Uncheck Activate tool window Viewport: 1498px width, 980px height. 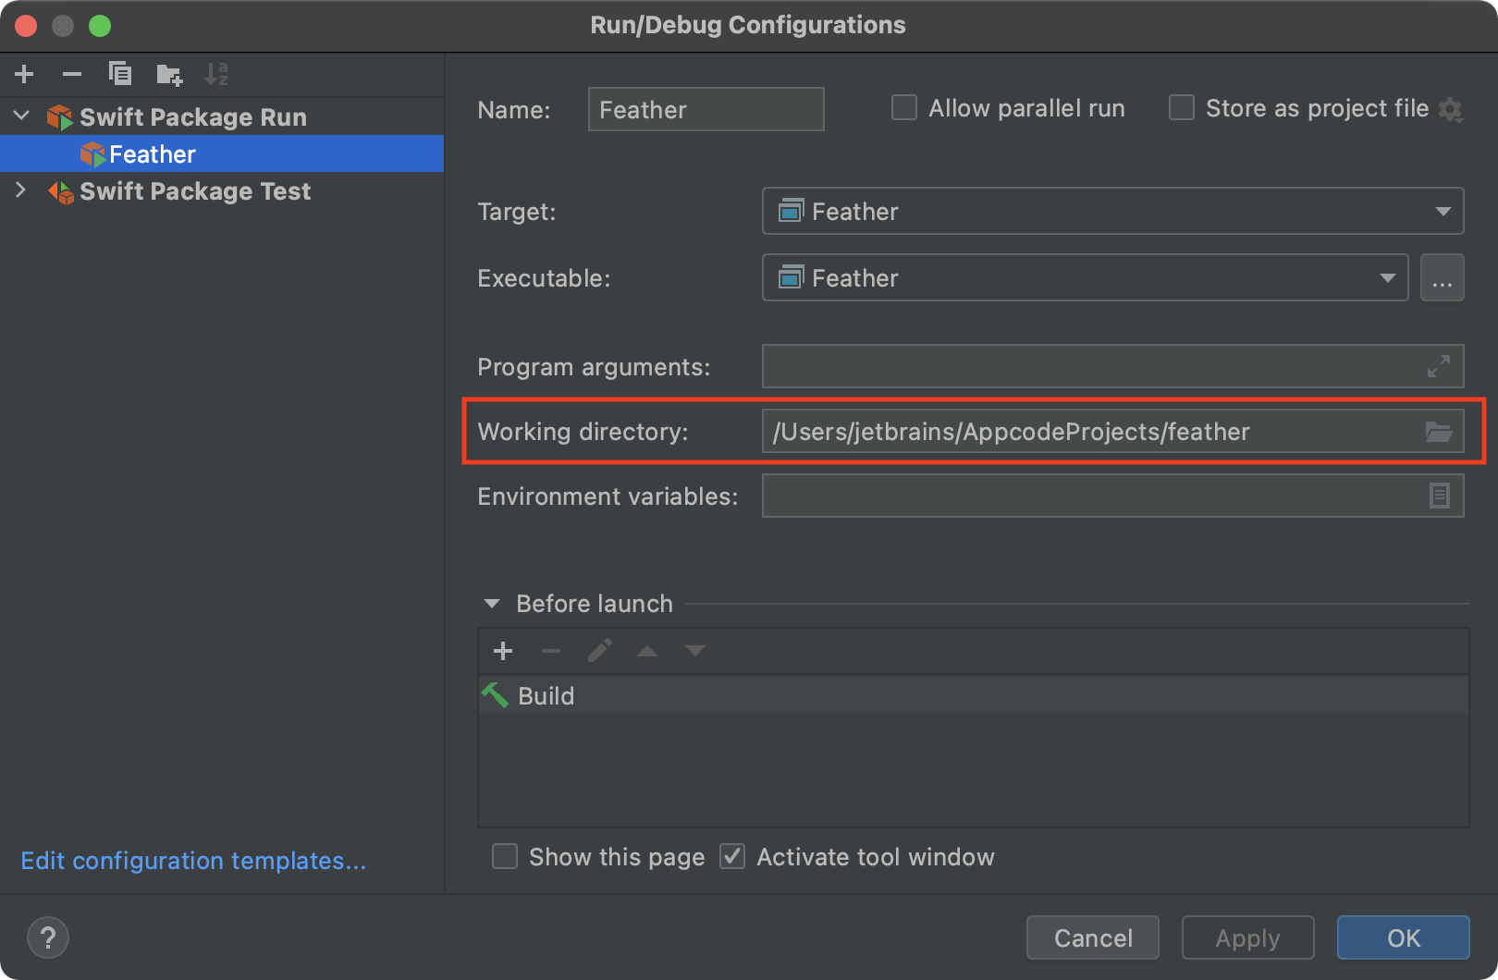(x=732, y=857)
